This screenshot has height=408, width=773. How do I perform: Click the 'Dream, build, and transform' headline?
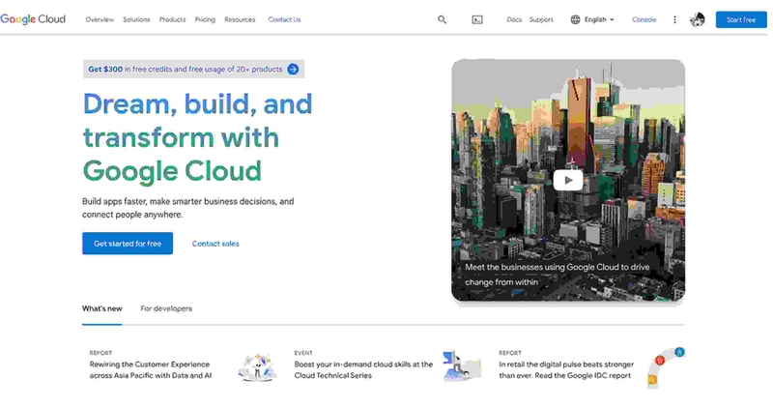(x=197, y=137)
